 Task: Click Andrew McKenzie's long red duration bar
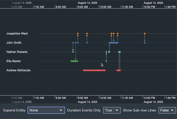[94, 70]
